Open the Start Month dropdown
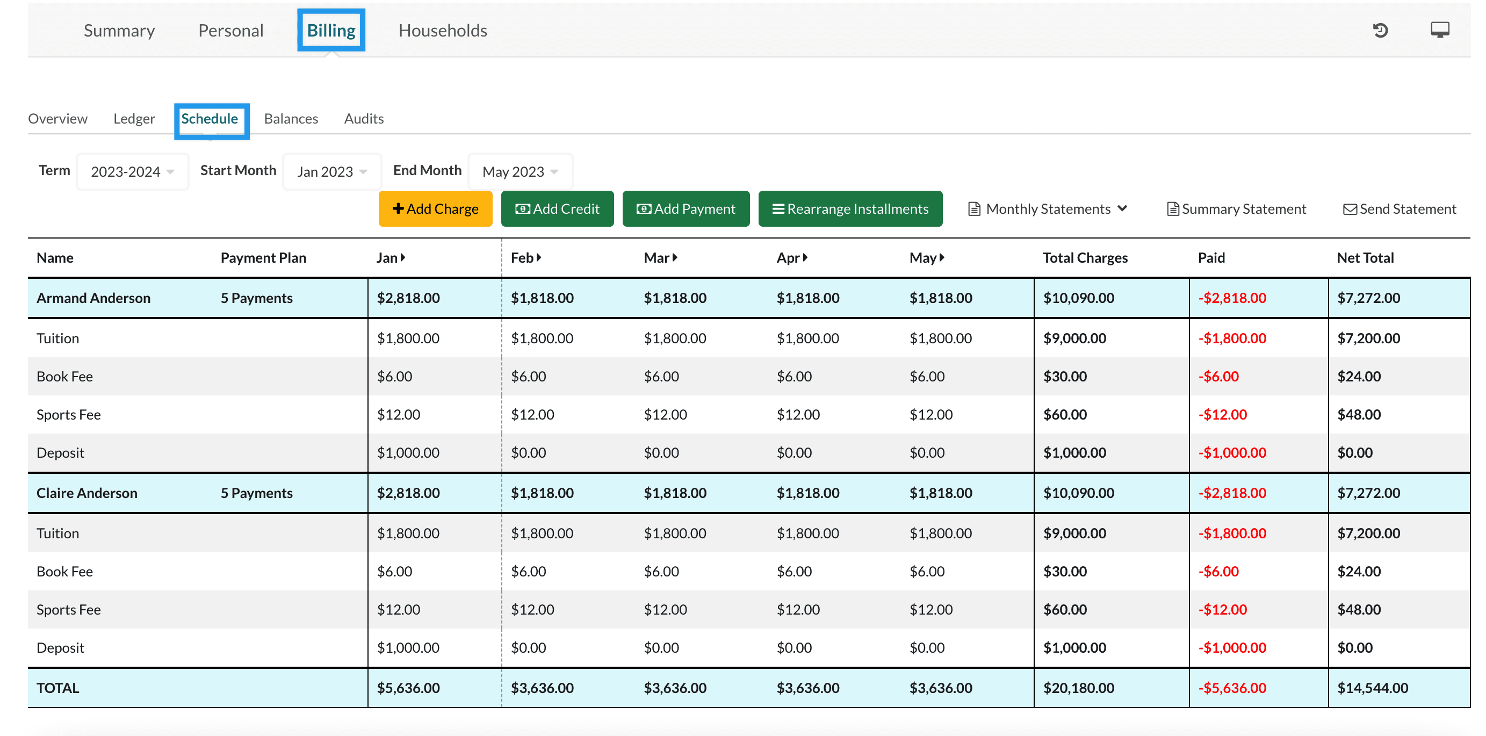The height and width of the screenshot is (736, 1486). pos(331,172)
